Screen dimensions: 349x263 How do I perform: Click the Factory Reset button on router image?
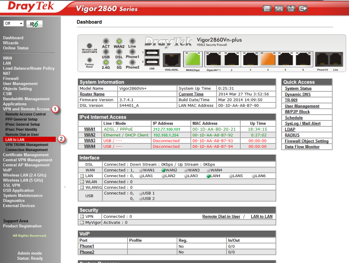(90, 60)
